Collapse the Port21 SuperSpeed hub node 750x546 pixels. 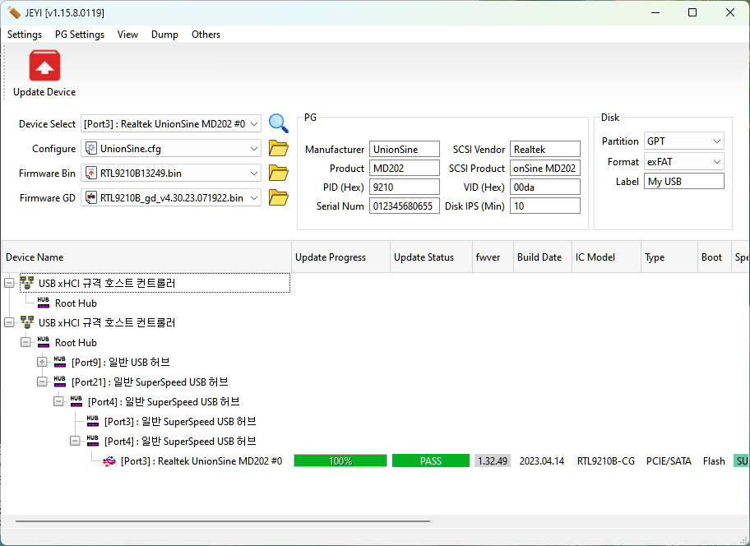click(x=42, y=382)
